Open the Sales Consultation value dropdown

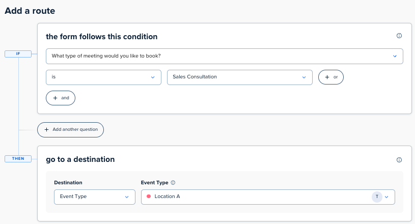(240, 77)
